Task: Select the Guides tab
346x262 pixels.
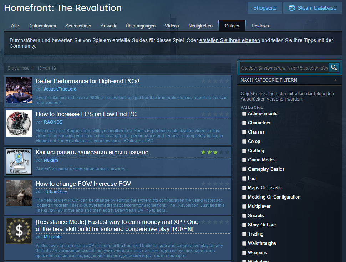Action: coord(232,26)
